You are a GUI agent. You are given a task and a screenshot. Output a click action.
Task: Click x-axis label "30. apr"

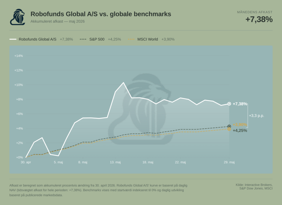[x=26, y=162]
